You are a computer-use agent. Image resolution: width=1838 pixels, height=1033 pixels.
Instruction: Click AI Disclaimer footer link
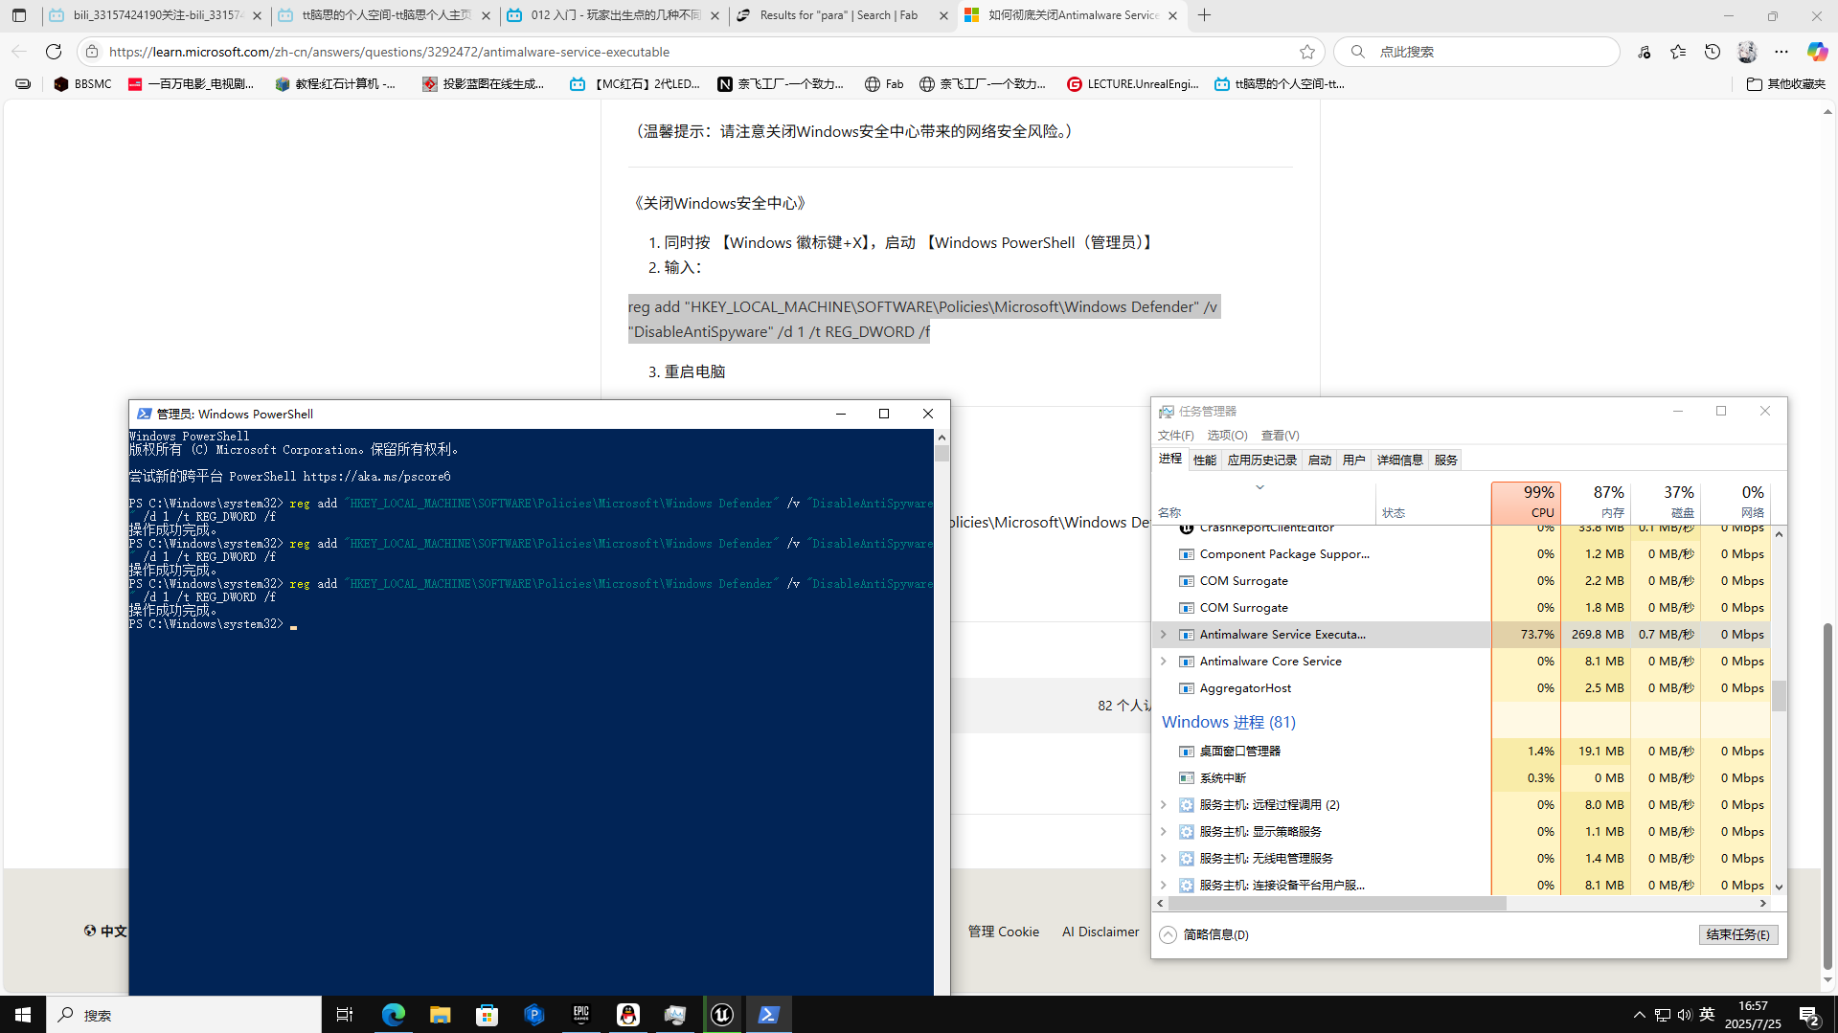pos(1101,932)
